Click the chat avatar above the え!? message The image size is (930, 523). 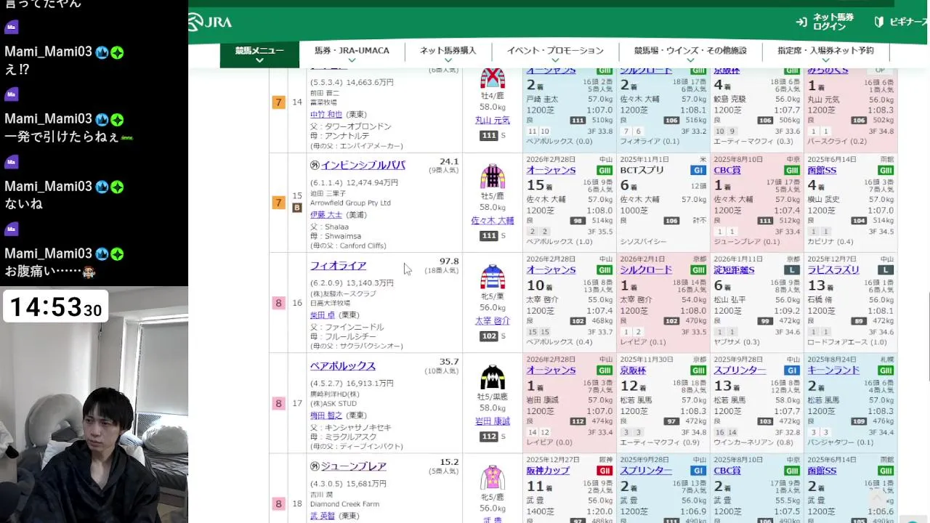tap(11, 27)
